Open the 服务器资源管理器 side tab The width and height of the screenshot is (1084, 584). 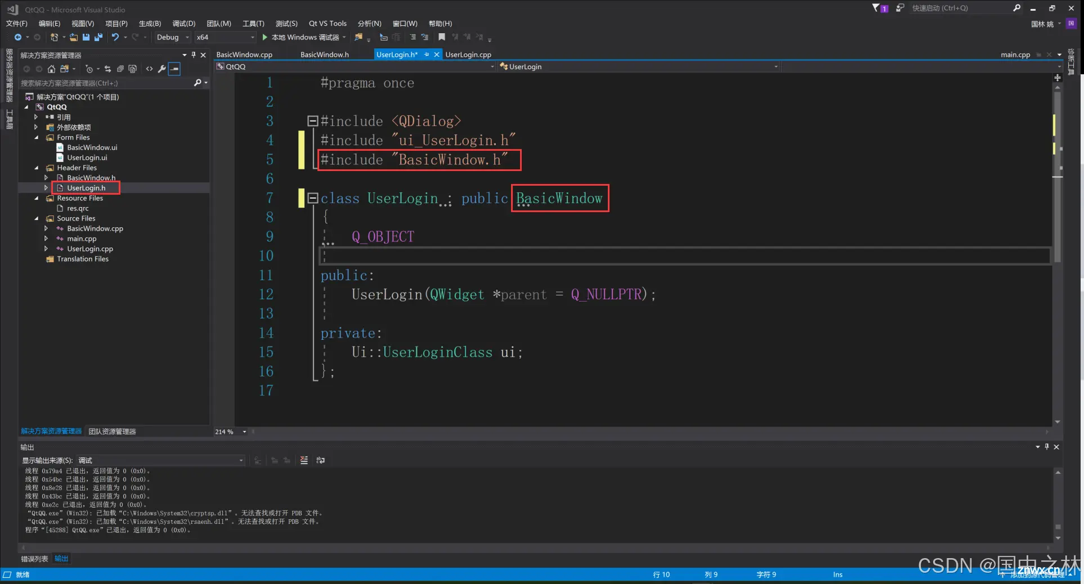pos(9,75)
